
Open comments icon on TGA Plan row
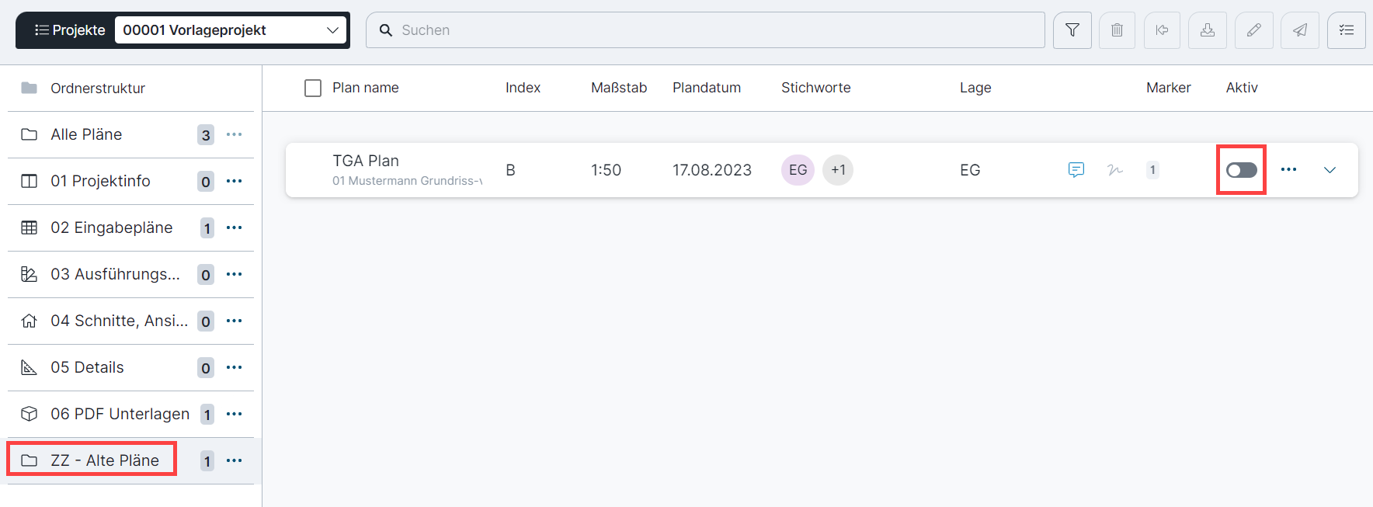[x=1076, y=170]
